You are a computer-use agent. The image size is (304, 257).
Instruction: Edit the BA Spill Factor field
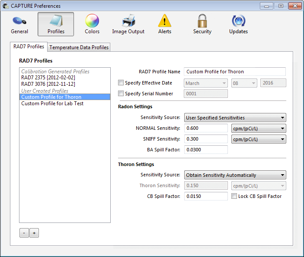(x=206, y=150)
